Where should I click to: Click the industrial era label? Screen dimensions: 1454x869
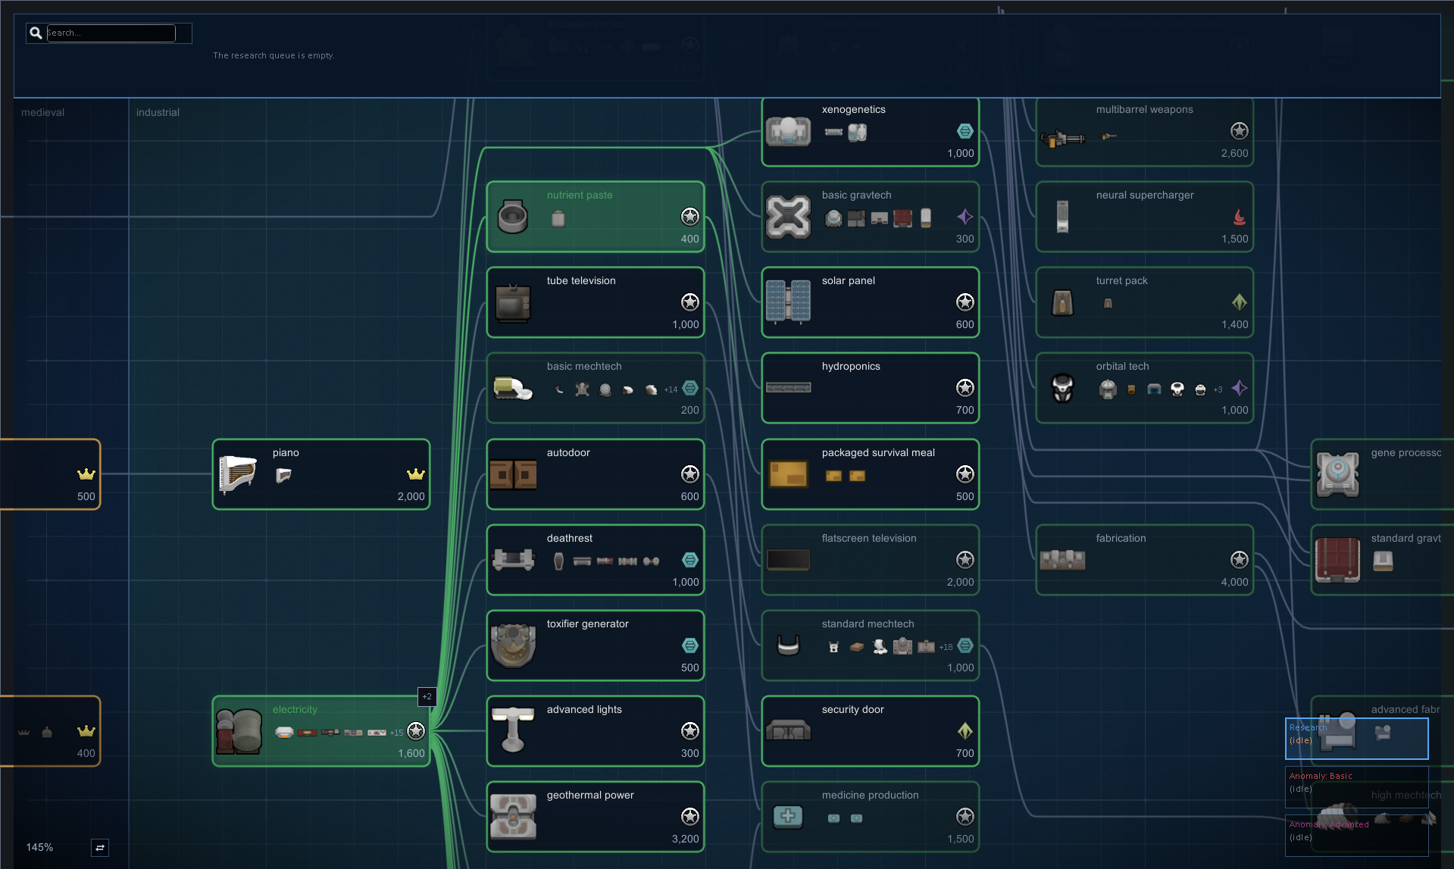pyautogui.click(x=158, y=112)
